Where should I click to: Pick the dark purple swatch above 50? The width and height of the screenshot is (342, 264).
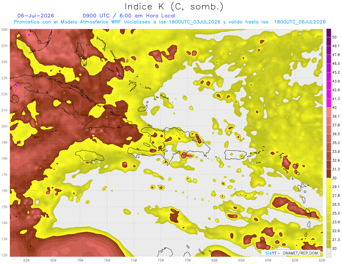coord(329,33)
